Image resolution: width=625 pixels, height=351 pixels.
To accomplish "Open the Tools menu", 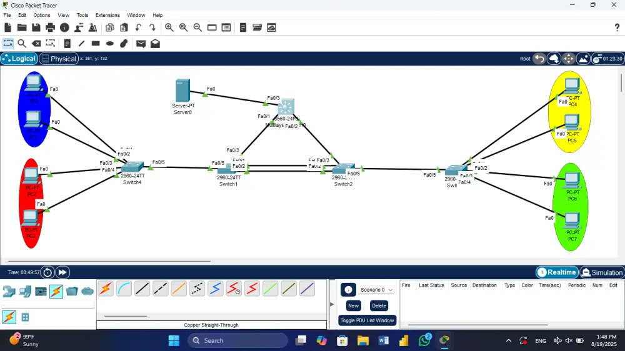I will click(x=82, y=15).
